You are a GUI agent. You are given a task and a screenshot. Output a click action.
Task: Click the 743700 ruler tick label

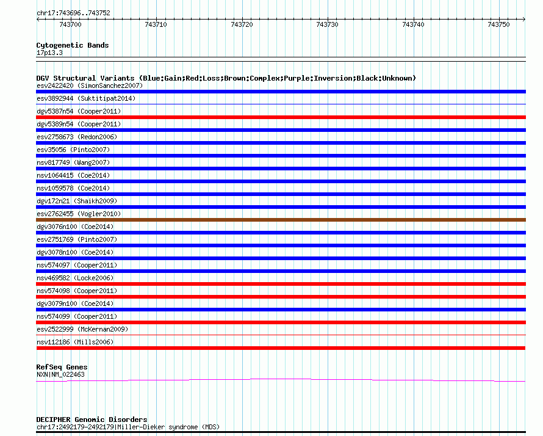click(x=70, y=24)
